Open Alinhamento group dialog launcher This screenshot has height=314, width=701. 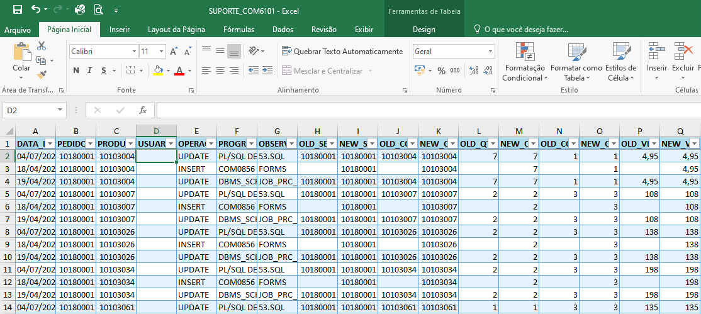tap(405, 91)
